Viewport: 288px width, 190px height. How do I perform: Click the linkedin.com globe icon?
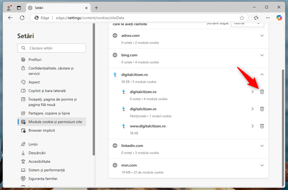115,146
